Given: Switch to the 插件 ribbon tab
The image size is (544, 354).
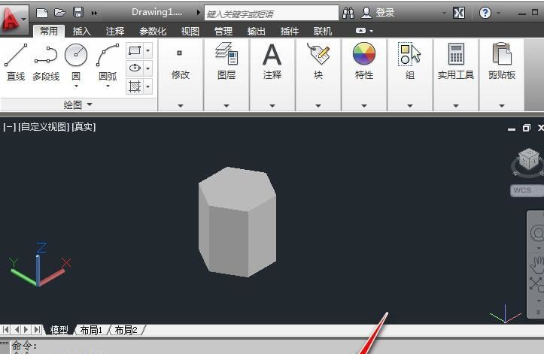Looking at the screenshot, I should click(x=290, y=32).
